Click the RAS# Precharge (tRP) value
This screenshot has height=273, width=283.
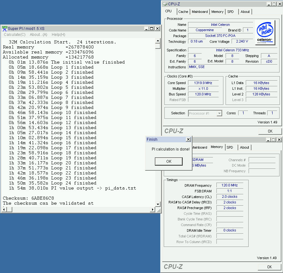pyautogui.click(x=230, y=208)
